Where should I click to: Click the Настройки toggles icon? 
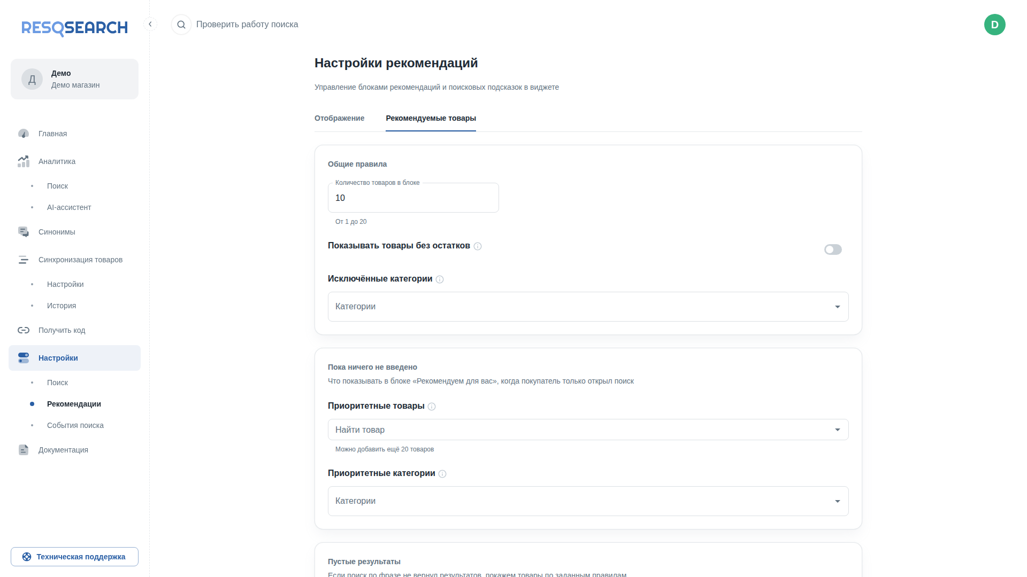[24, 358]
